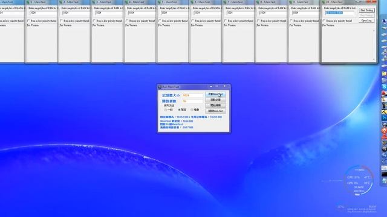Open the yellow folder icon in side dock
Viewport: 387px width, 217px height.
coord(384,74)
